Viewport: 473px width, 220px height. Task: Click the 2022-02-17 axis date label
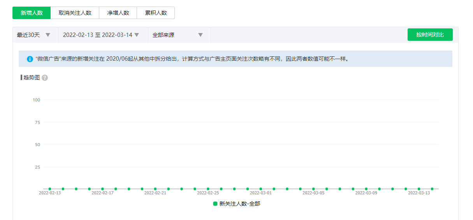tap(102, 193)
